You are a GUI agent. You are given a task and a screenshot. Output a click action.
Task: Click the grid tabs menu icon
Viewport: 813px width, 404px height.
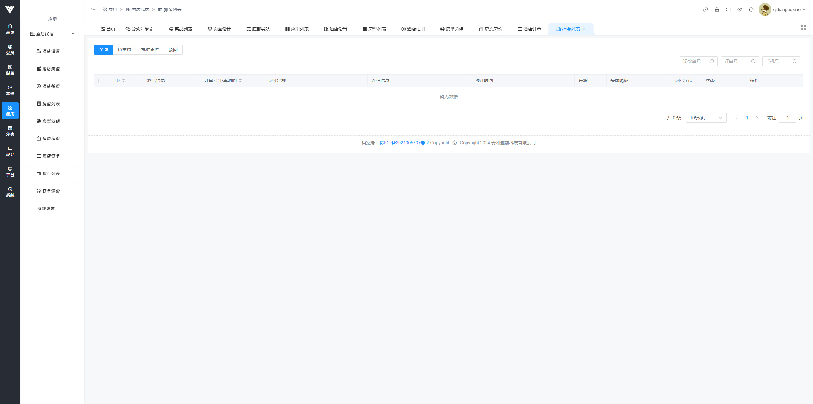pyautogui.click(x=803, y=28)
